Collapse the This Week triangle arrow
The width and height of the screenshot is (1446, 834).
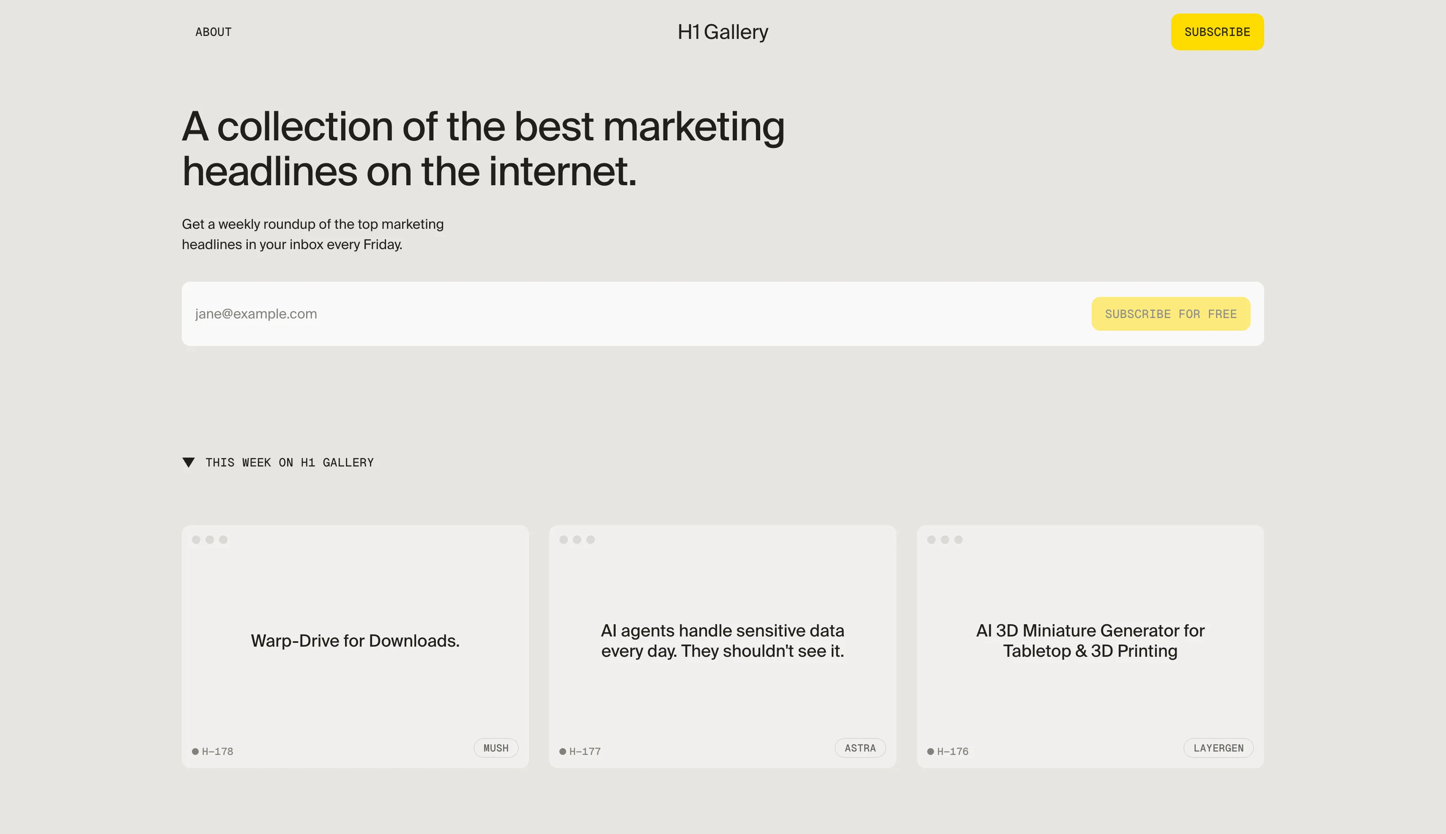[x=189, y=462]
